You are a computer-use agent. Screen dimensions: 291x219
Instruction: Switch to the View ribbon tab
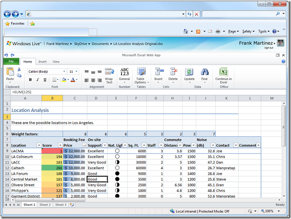(56, 62)
